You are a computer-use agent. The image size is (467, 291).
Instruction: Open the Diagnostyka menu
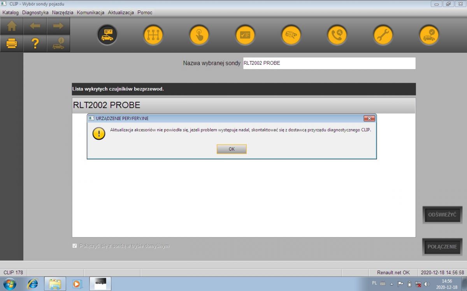(x=35, y=12)
